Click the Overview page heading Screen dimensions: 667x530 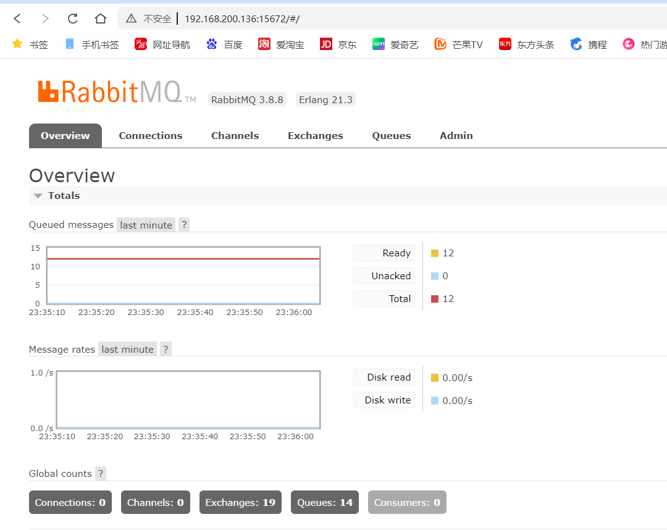[x=72, y=175]
